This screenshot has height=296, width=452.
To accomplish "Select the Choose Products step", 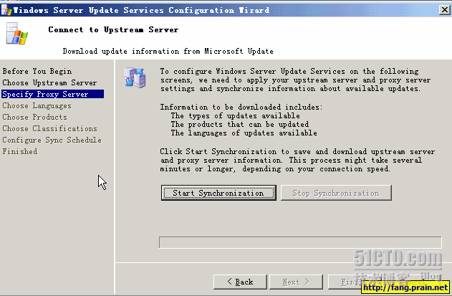I will [35, 117].
